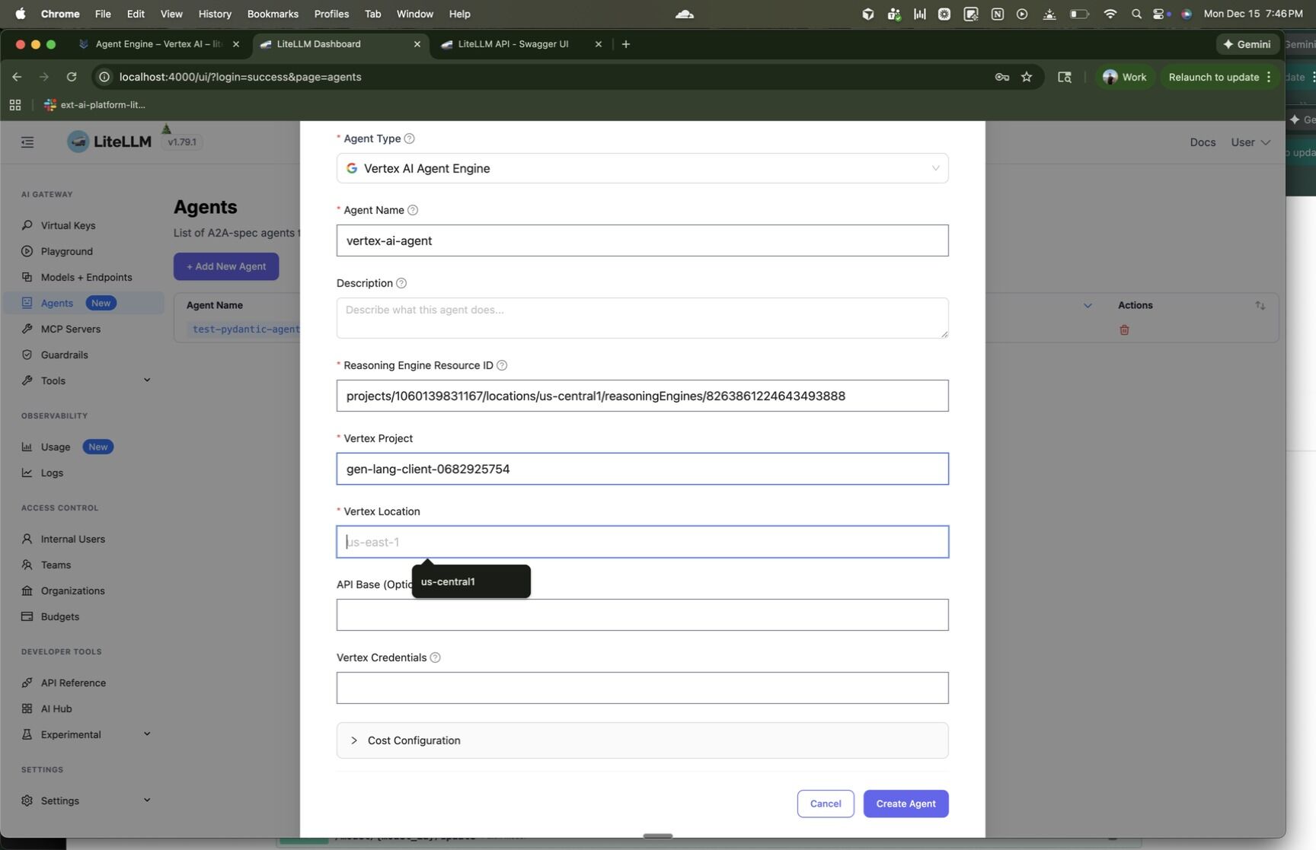The height and width of the screenshot is (850, 1316).
Task: Focus API Base input field
Action: tap(642, 615)
